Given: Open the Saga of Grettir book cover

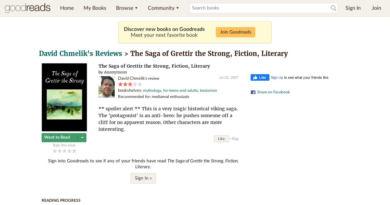Looking at the screenshot, I should [x=64, y=97].
